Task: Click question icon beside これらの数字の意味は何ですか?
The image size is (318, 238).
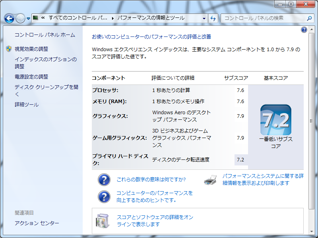Action: pos(104,180)
